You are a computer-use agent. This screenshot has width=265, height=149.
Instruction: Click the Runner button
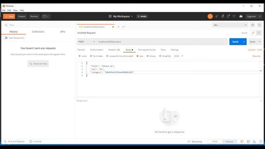[x=34, y=17]
